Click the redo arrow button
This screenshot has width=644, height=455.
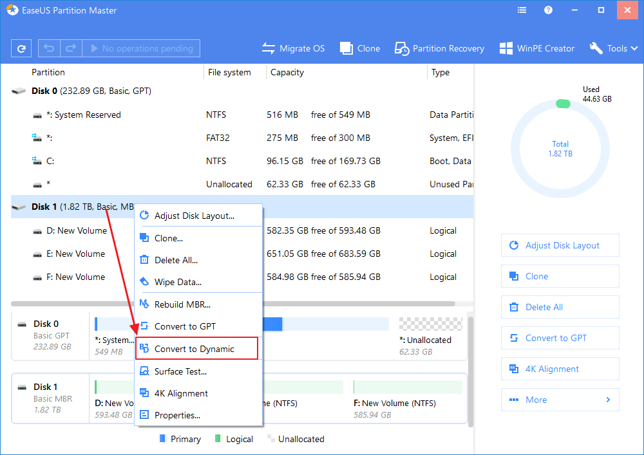coord(71,48)
